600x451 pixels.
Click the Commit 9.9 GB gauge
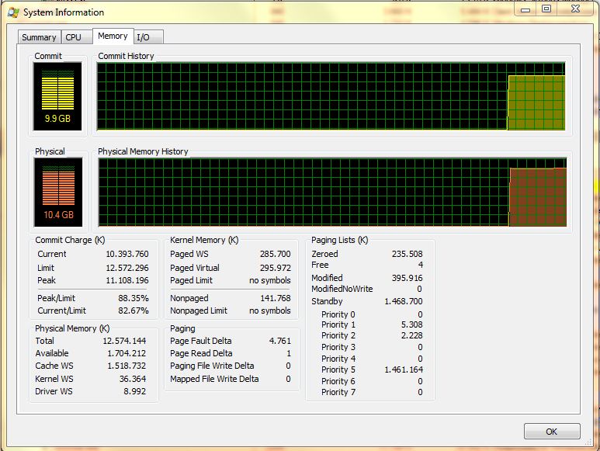point(57,96)
